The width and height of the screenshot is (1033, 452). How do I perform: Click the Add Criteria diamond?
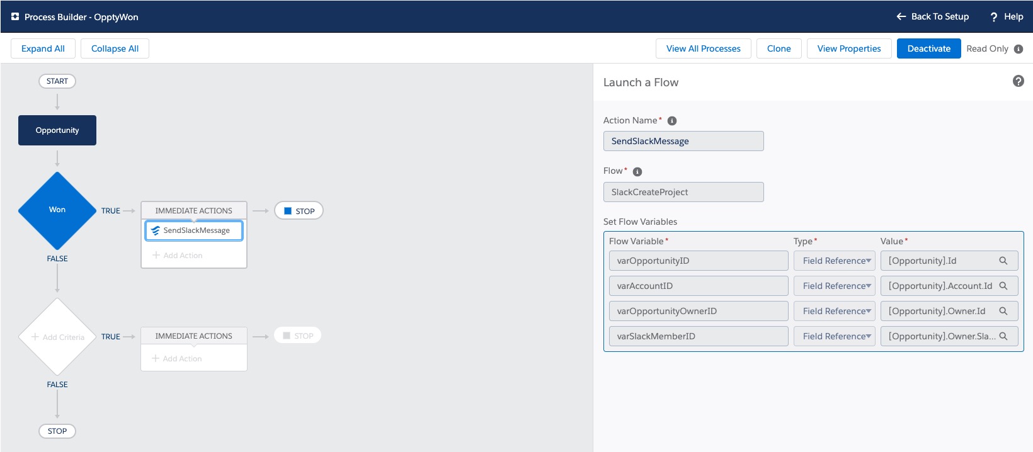tap(57, 337)
